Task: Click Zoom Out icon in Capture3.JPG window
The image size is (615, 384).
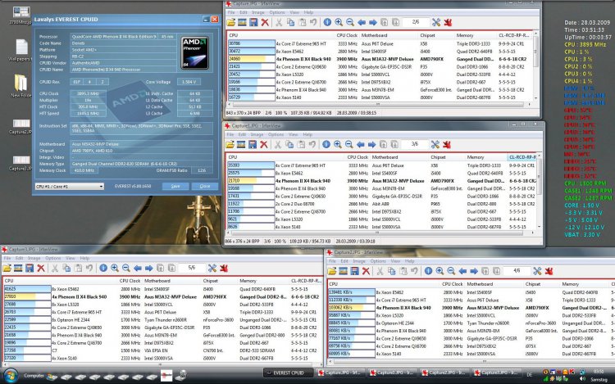Action: tap(126, 268)
